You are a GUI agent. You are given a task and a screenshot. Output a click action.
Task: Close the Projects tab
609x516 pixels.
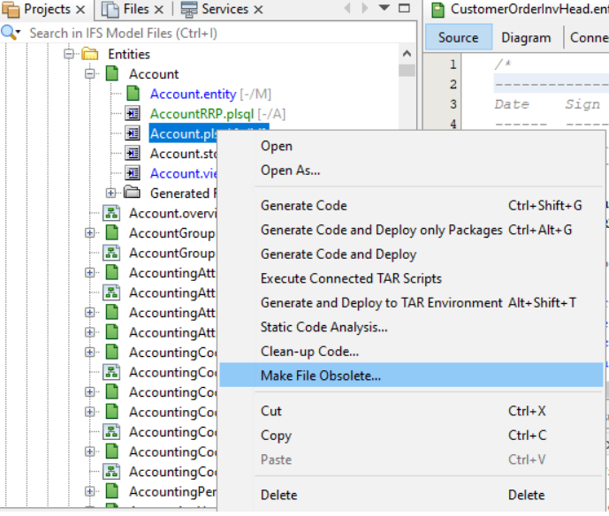[80, 10]
